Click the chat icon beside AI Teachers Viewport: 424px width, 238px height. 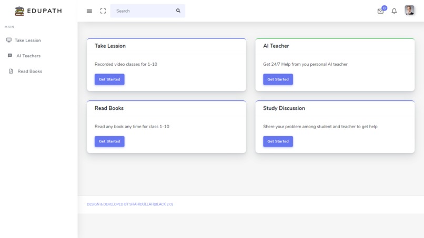pyautogui.click(x=10, y=55)
